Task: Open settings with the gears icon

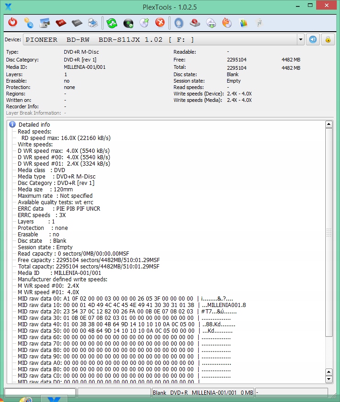Action: click(x=28, y=22)
